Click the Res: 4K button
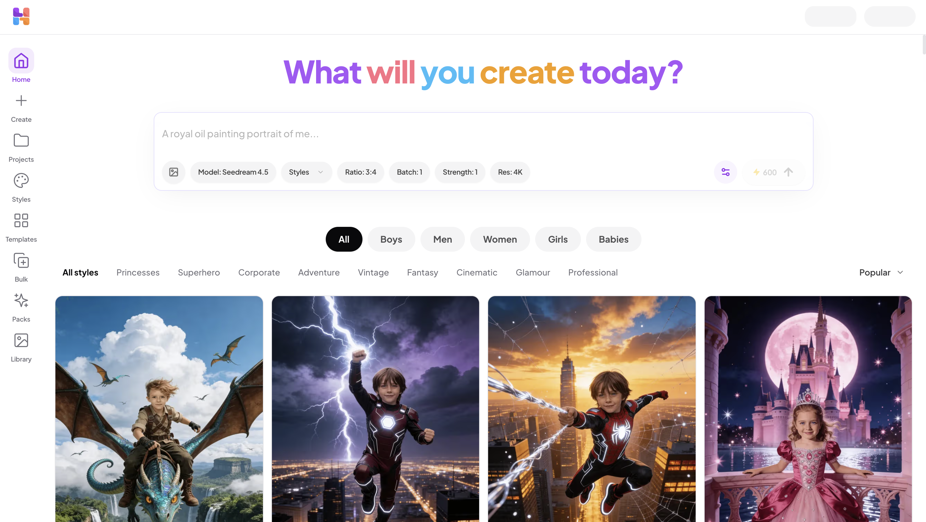The image size is (926, 522). point(510,172)
